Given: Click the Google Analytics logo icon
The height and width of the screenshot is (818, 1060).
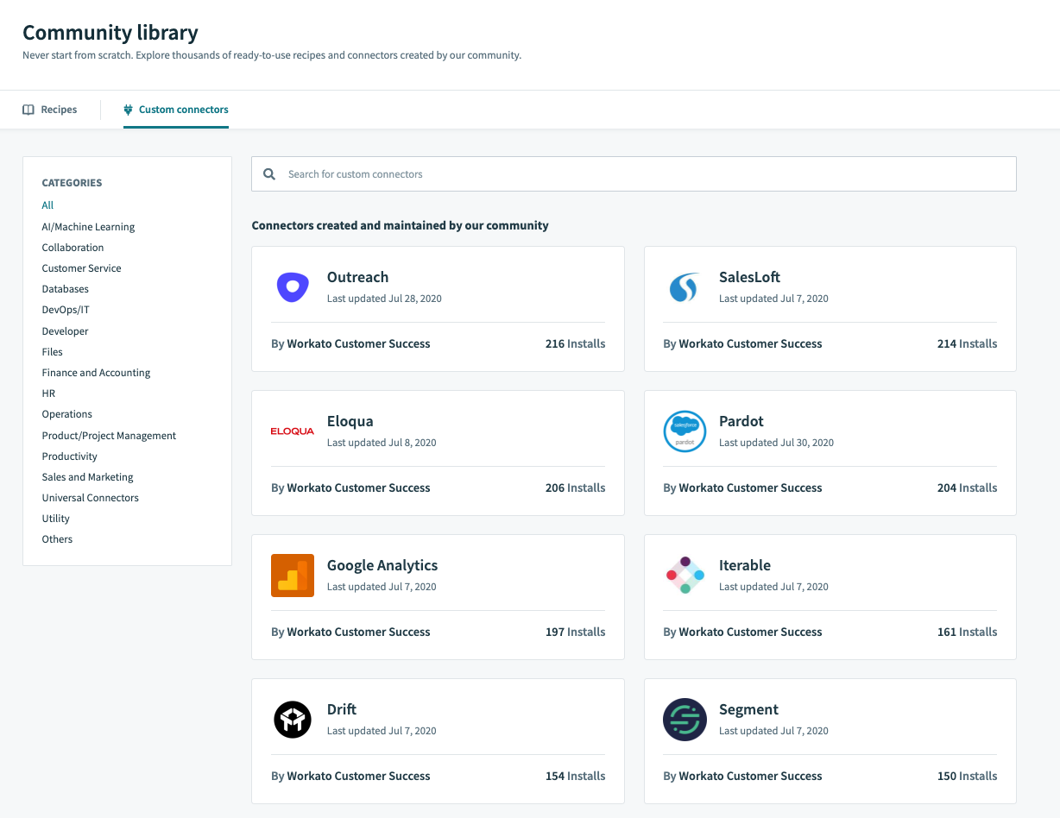Looking at the screenshot, I should [x=293, y=576].
